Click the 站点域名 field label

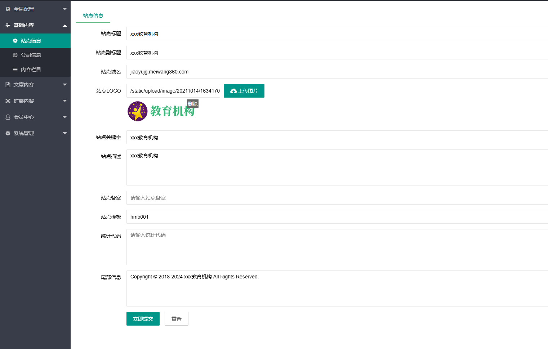111,72
